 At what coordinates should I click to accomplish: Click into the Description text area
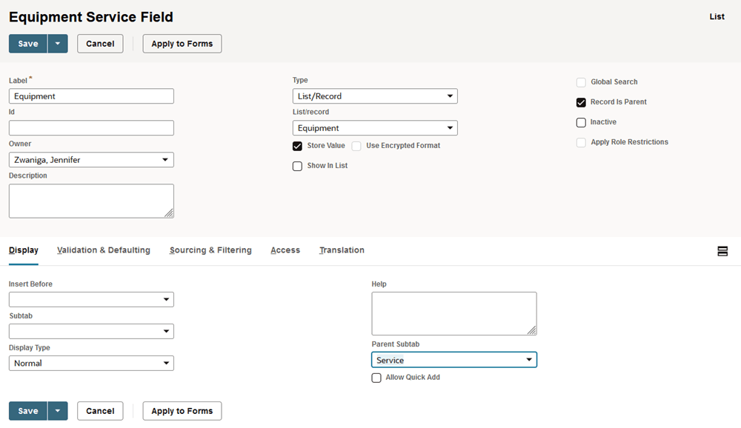pos(91,201)
